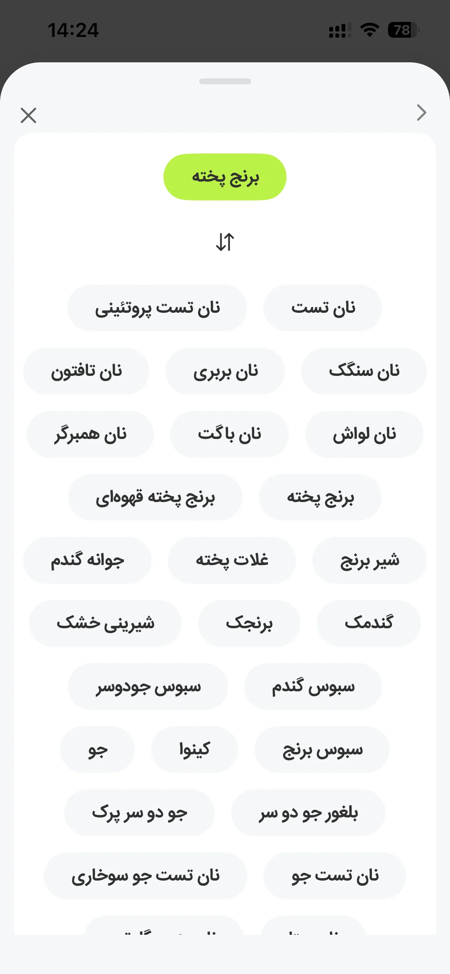The image size is (450, 974).
Task: Tap the green برنج پخته selected chip
Action: [x=225, y=177]
